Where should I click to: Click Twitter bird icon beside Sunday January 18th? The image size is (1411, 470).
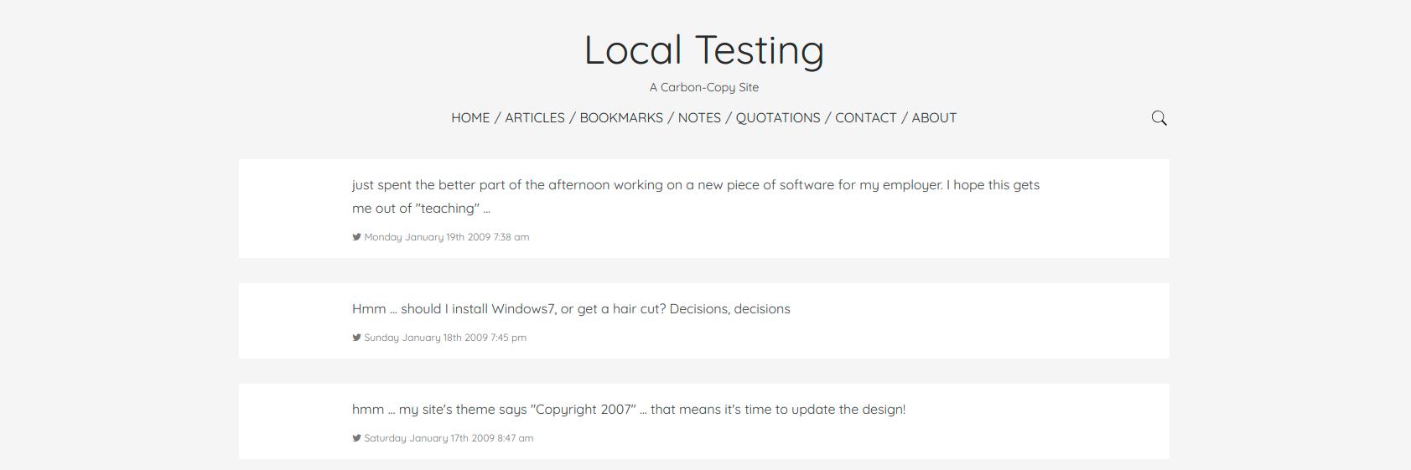tap(356, 338)
